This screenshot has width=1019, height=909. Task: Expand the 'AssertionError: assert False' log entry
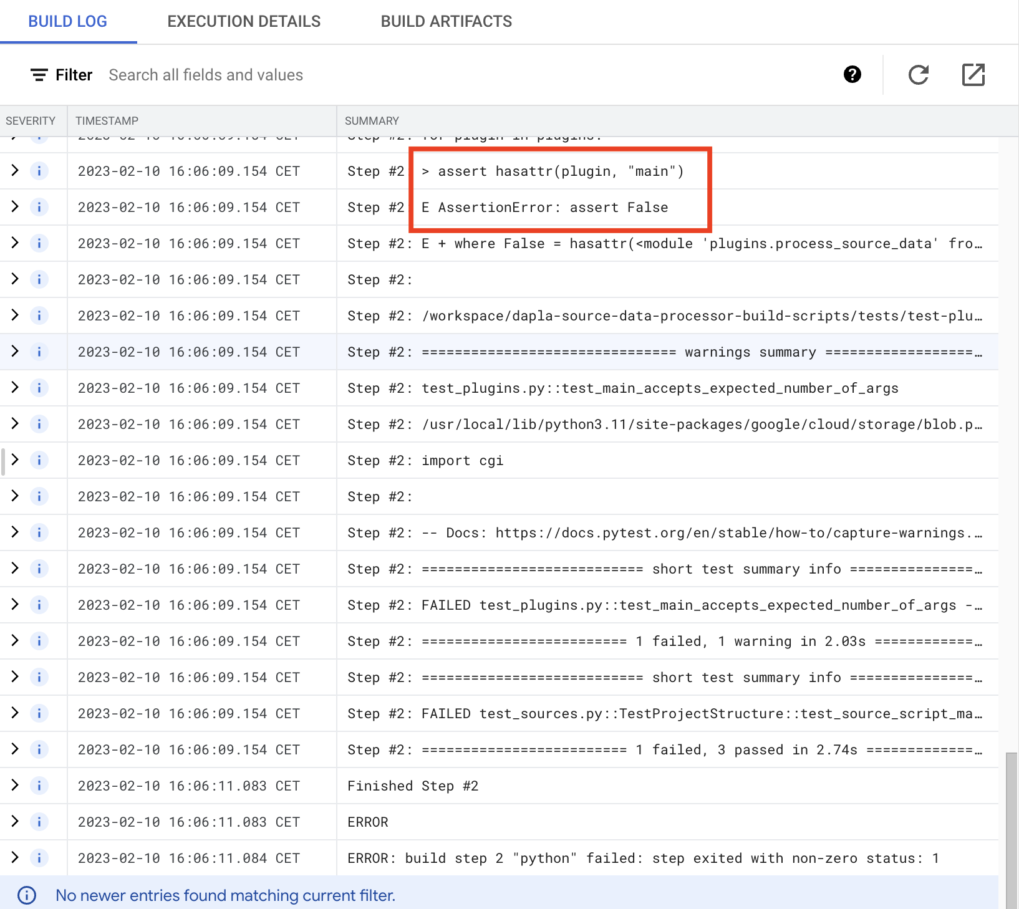tap(15, 206)
